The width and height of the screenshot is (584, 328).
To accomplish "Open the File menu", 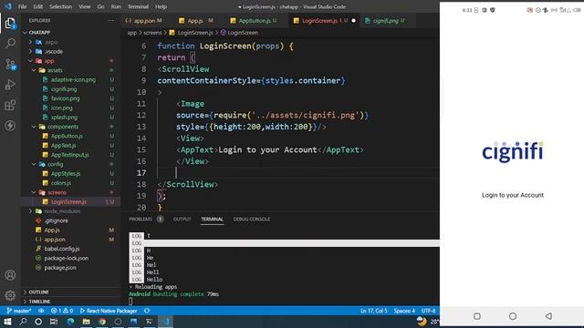I will [x=22, y=6].
